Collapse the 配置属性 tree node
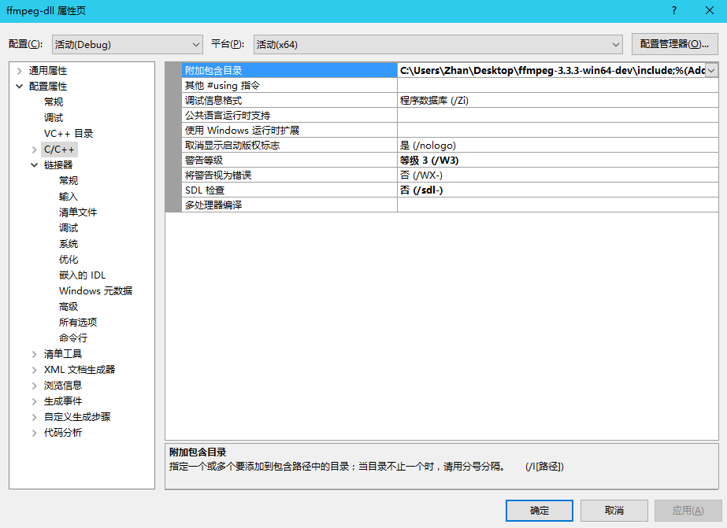Screen dimensions: 727x528 coord(20,86)
